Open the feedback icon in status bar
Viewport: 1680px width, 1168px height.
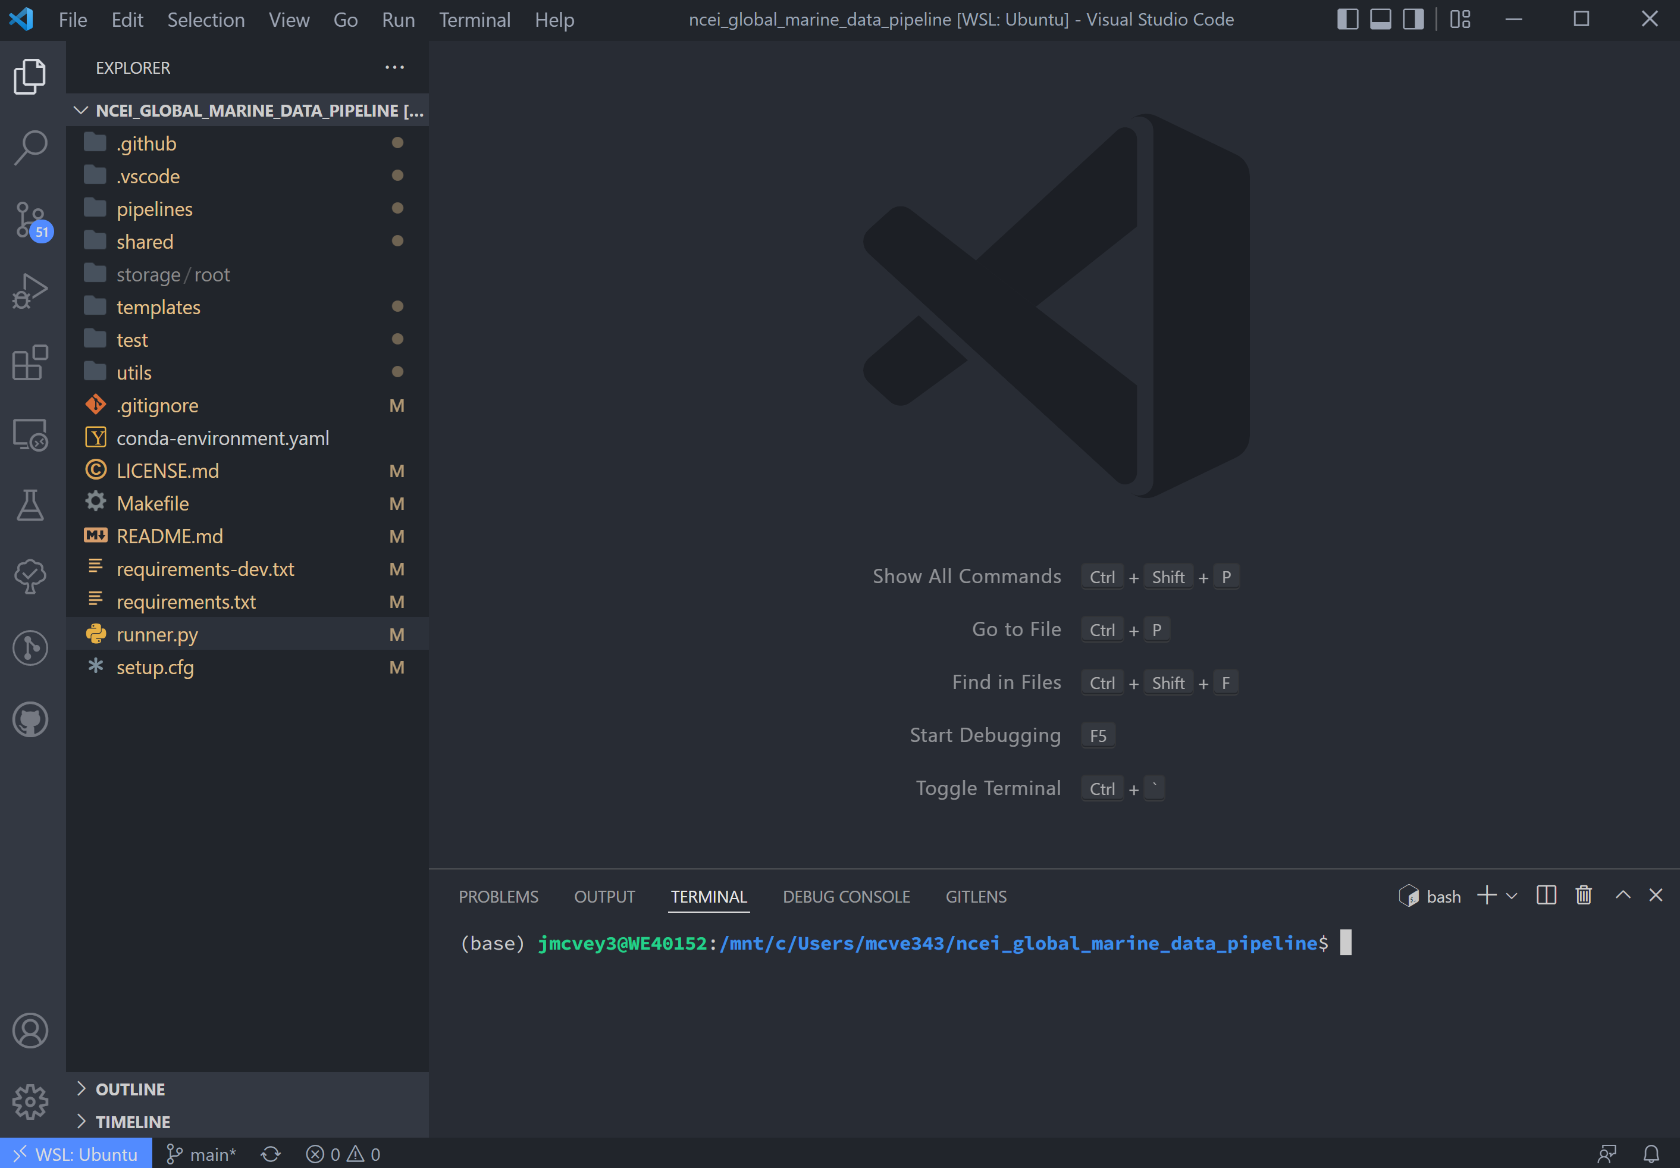tap(1607, 1154)
